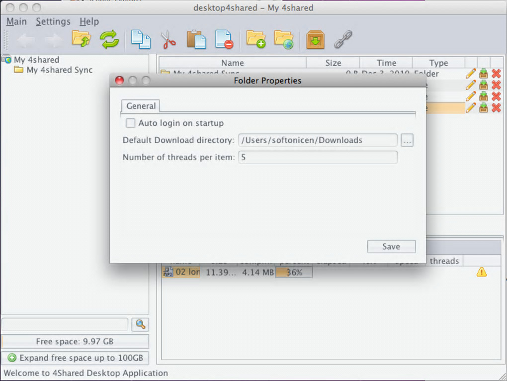Open the Main menu
The width and height of the screenshot is (507, 381).
click(16, 22)
